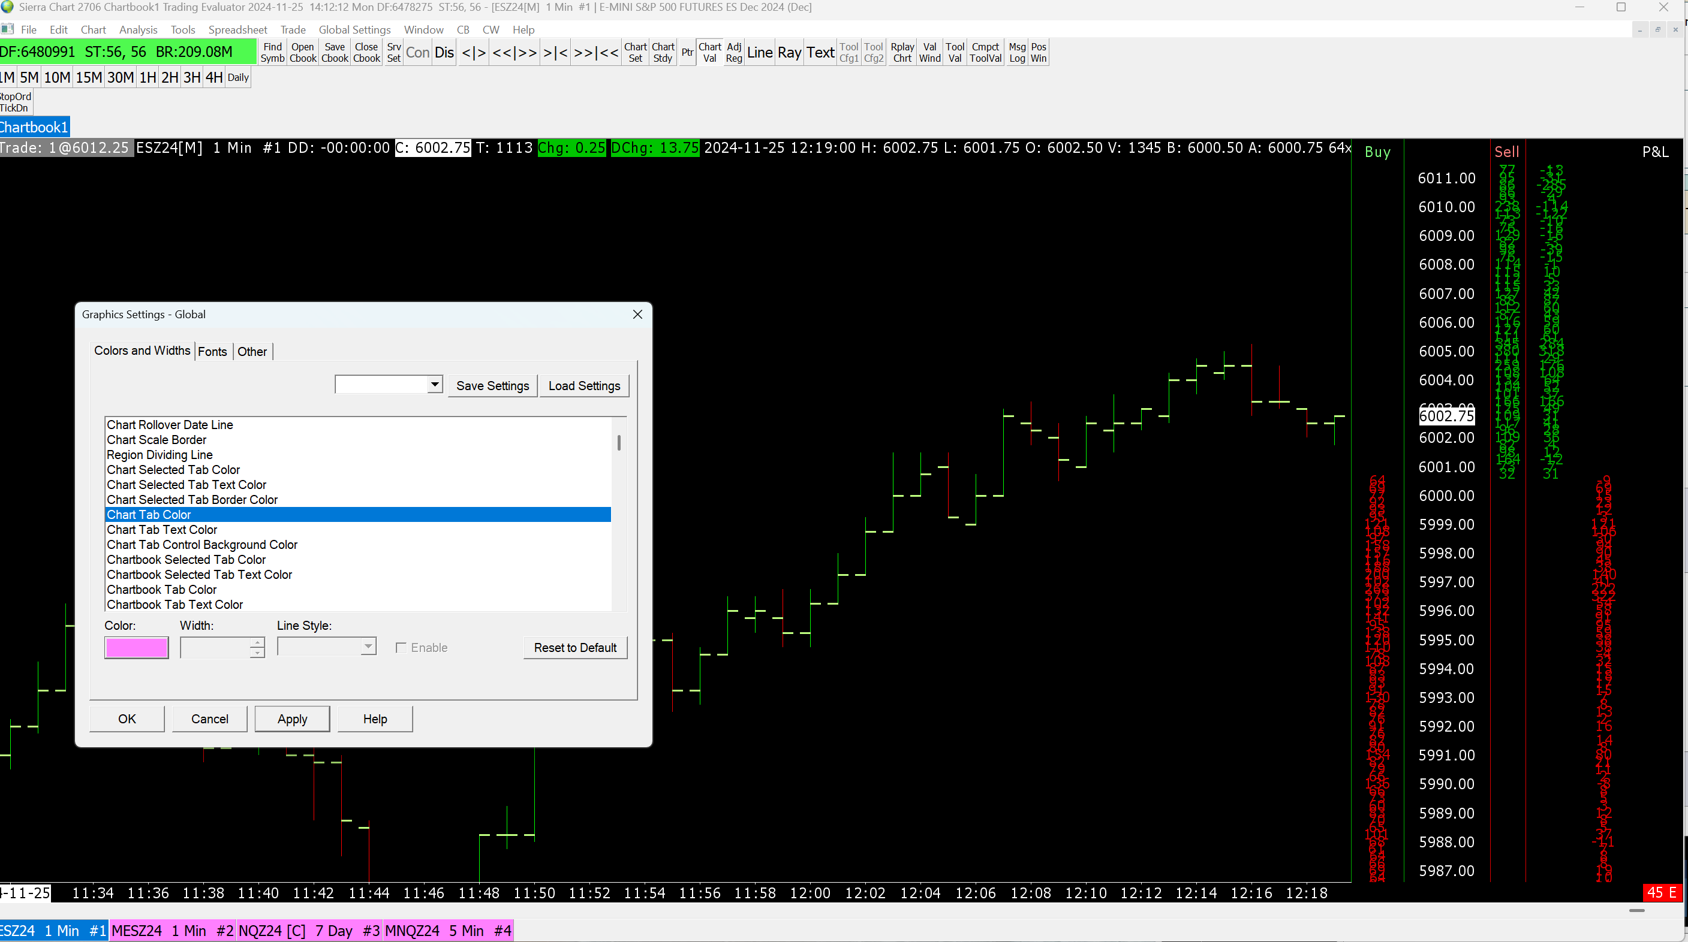This screenshot has height=942, width=1688.
Task: Click the Find Symbol toolbar button
Action: tap(272, 52)
